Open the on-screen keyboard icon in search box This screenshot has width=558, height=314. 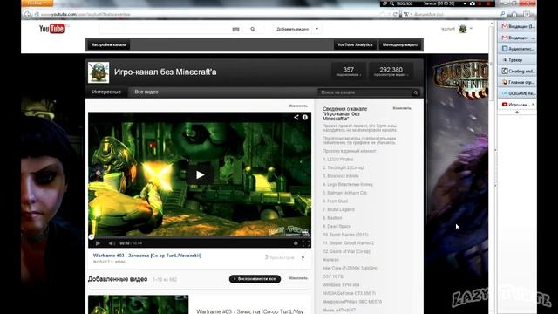(235, 29)
